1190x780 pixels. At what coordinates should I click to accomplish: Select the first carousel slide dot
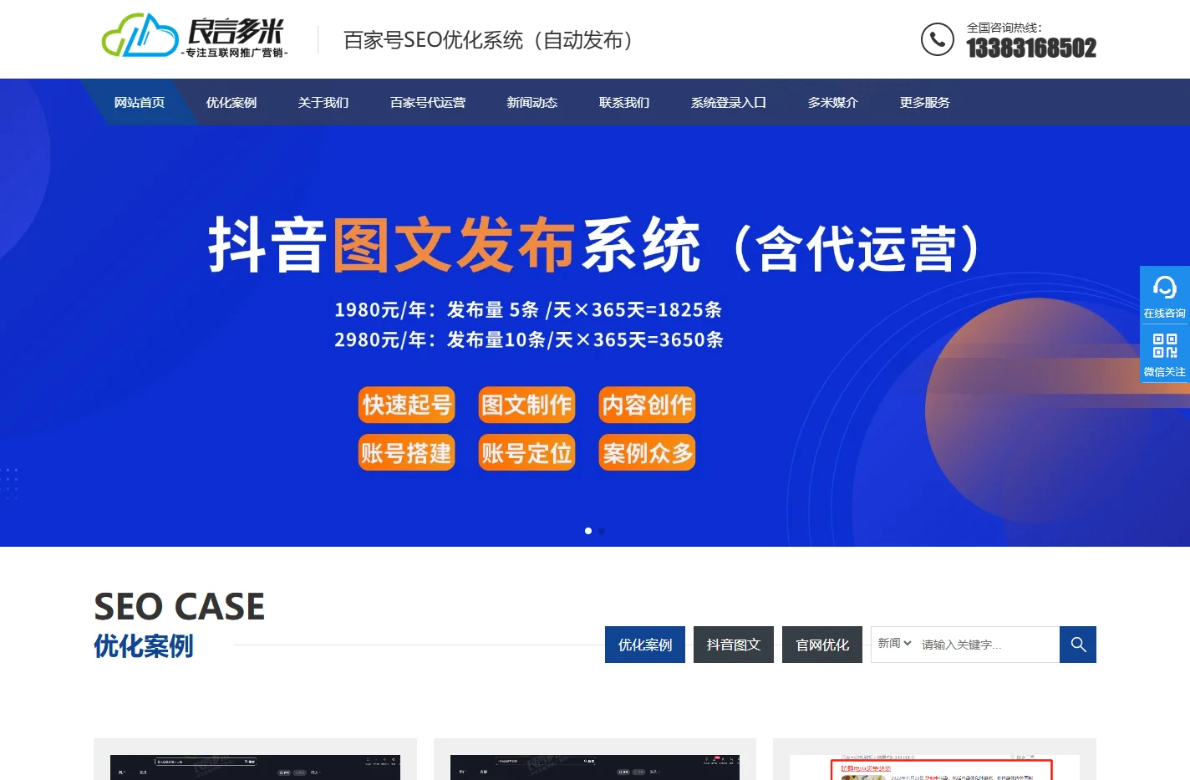click(x=588, y=531)
